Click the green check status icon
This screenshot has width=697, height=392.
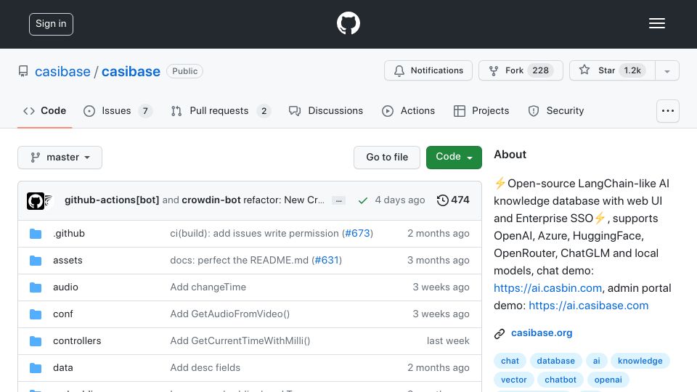(363, 200)
